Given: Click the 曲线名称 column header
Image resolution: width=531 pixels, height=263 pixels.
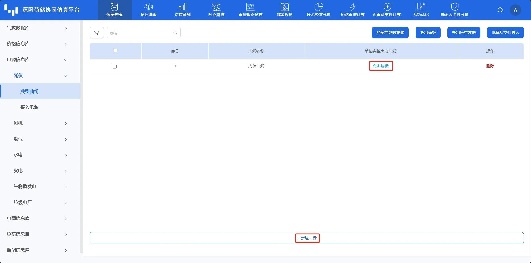Looking at the screenshot, I should [256, 51].
